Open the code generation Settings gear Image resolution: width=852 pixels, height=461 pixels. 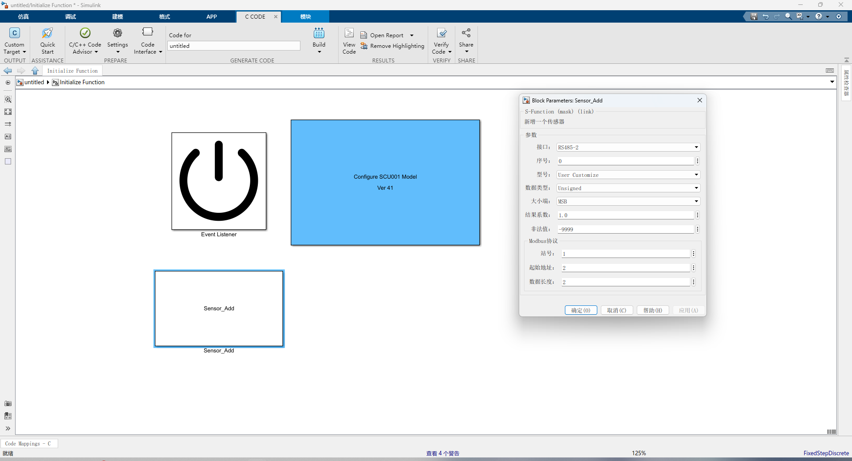pos(118,41)
